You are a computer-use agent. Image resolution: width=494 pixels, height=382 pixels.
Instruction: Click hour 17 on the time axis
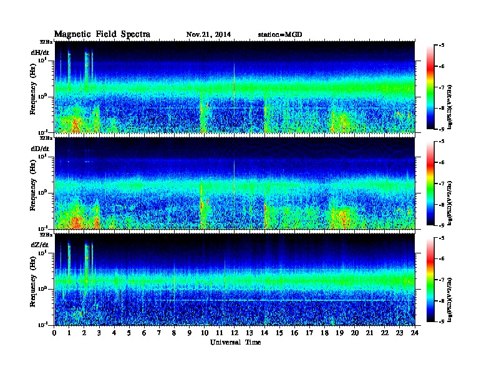pos(310,333)
